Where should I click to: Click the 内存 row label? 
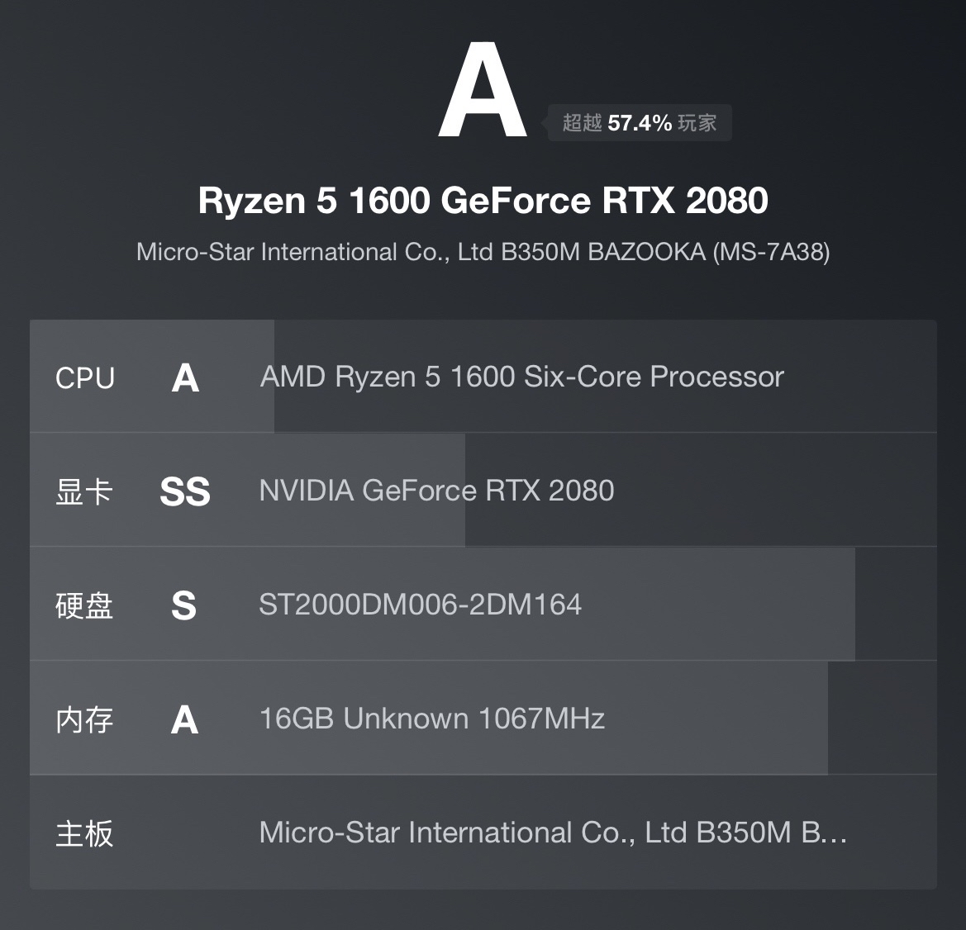(84, 720)
